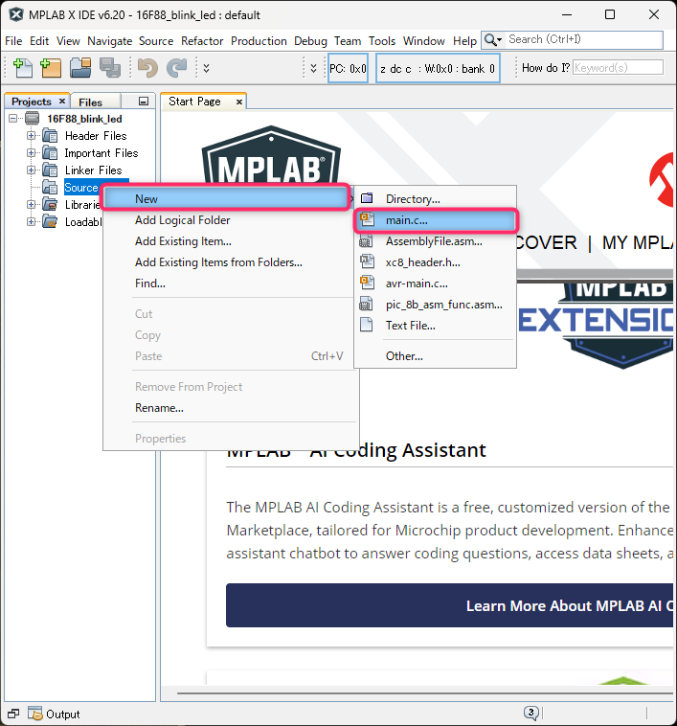
Task: Click Learn More About MPLAB AI button
Action: [x=449, y=605]
